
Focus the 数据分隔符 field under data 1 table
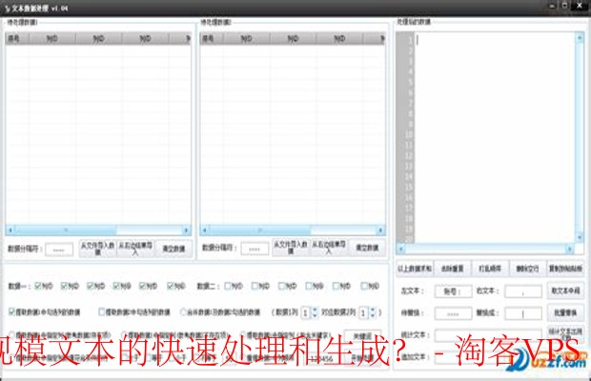tap(59, 250)
